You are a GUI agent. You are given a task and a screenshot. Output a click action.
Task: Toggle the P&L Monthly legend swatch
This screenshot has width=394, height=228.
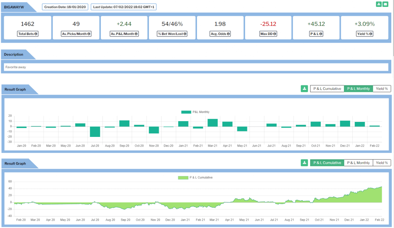tap(186, 112)
